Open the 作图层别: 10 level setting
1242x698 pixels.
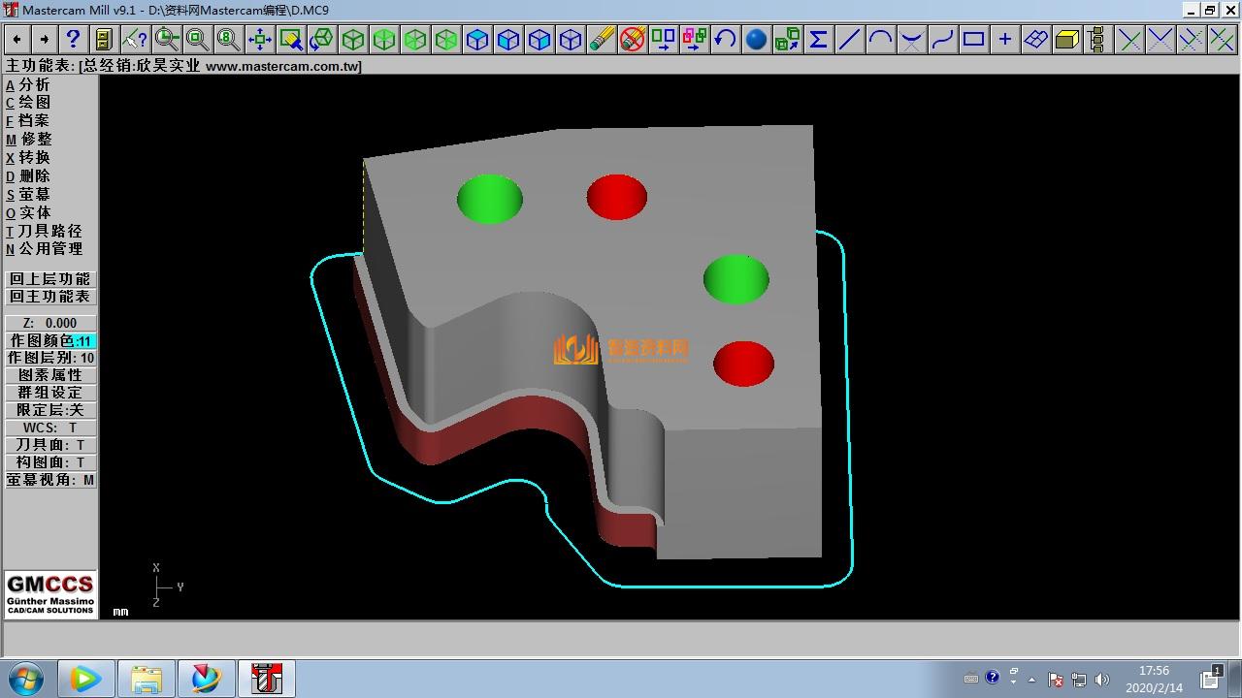point(50,358)
